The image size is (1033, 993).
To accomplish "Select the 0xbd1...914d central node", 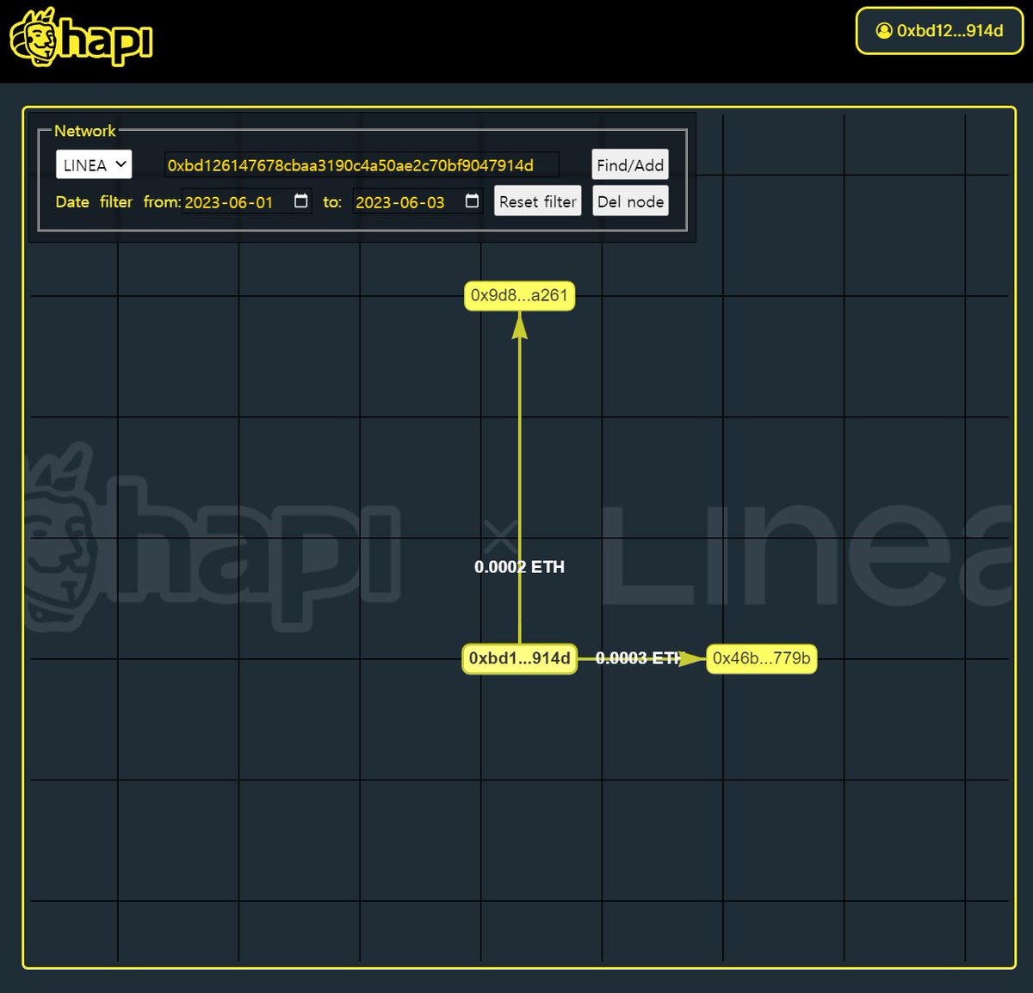I will coord(519,658).
